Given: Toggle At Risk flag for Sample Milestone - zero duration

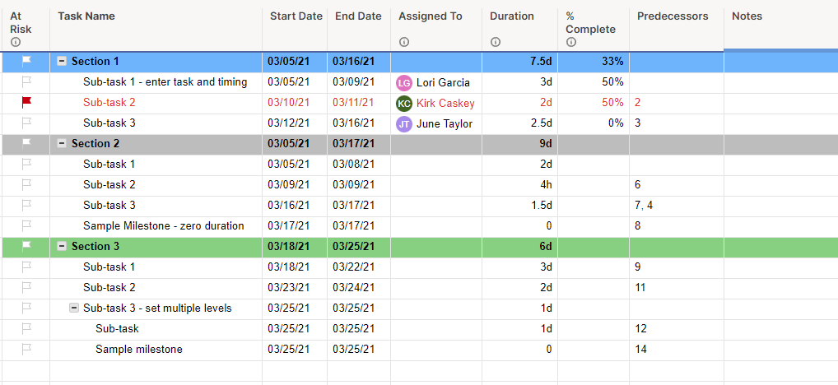Looking at the screenshot, I should tap(26, 225).
